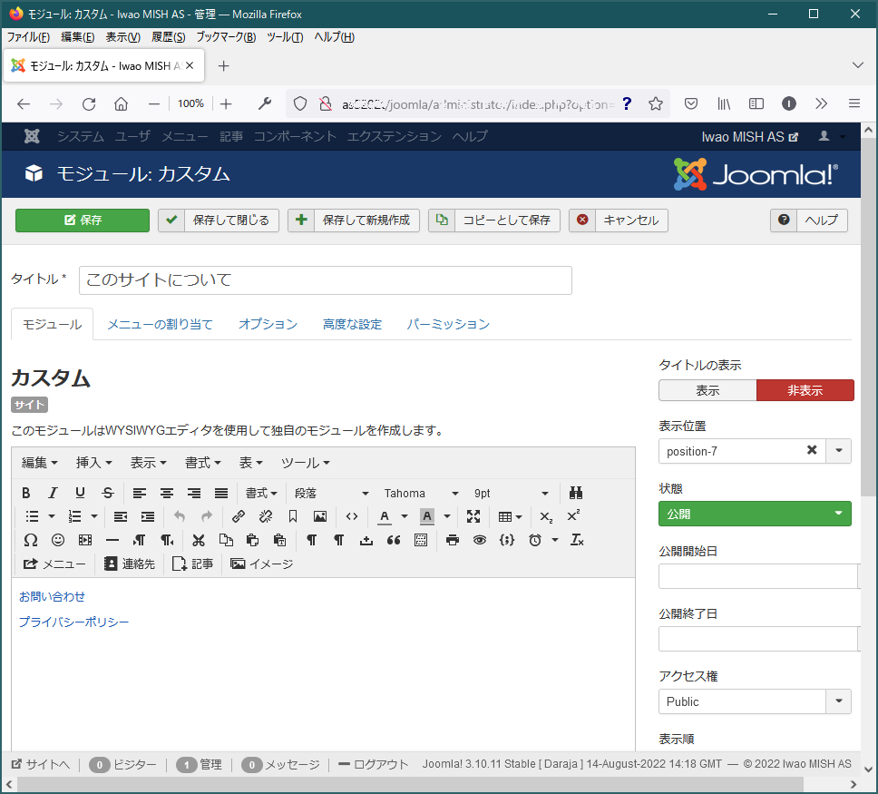The width and height of the screenshot is (878, 794).
Task: Open the Tahoma font family dropdown
Action: (421, 493)
